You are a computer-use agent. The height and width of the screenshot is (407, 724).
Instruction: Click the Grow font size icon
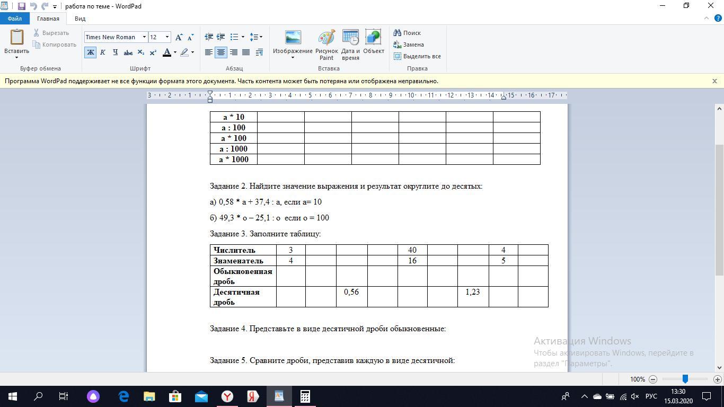pyautogui.click(x=179, y=37)
